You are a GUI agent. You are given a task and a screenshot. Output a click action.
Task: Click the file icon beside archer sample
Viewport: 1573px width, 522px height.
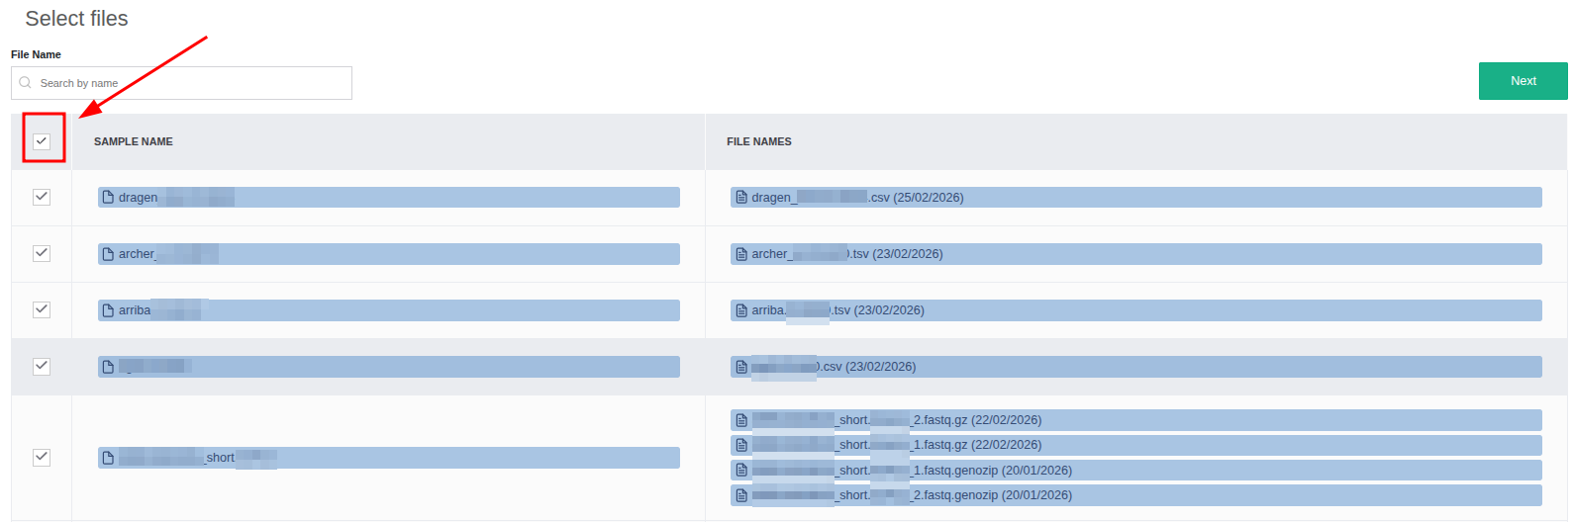coord(109,254)
